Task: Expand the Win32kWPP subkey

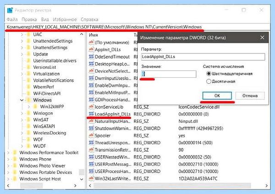Action: point(29,107)
